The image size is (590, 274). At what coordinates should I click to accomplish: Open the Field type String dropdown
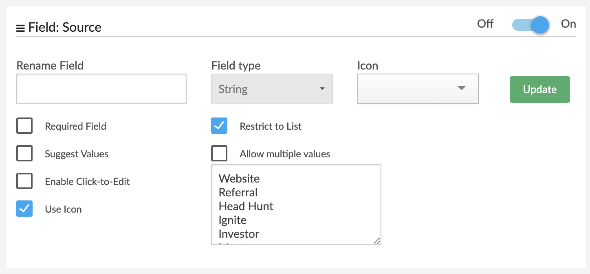pyautogui.click(x=272, y=89)
